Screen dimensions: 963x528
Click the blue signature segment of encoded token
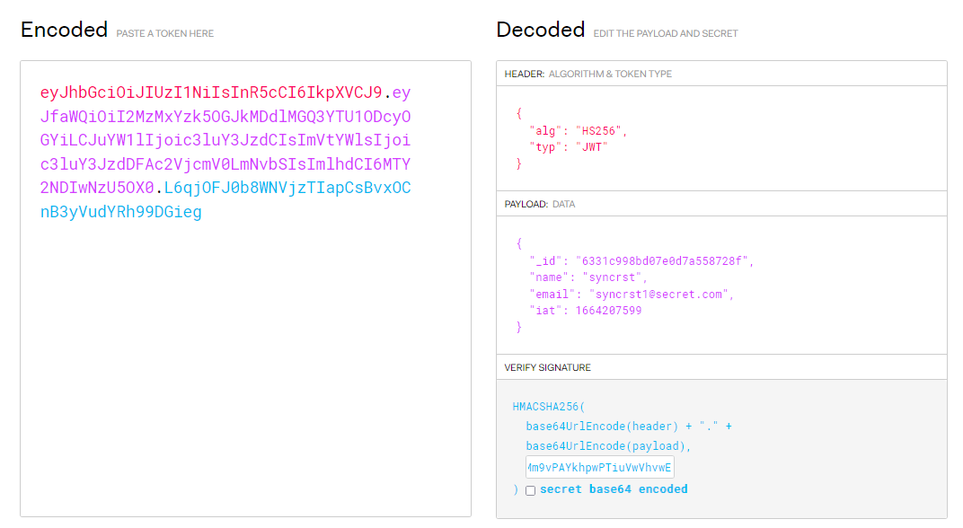[x=120, y=212]
